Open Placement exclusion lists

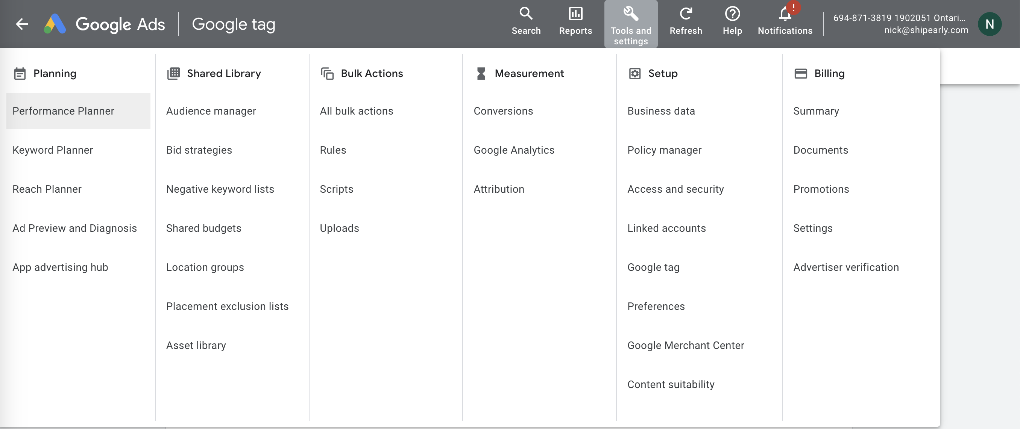[x=227, y=307]
